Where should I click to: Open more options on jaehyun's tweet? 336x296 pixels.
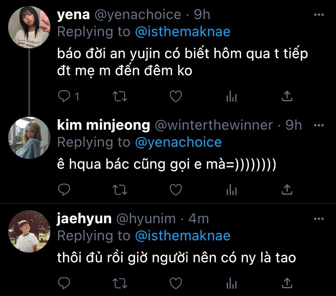click(x=319, y=219)
